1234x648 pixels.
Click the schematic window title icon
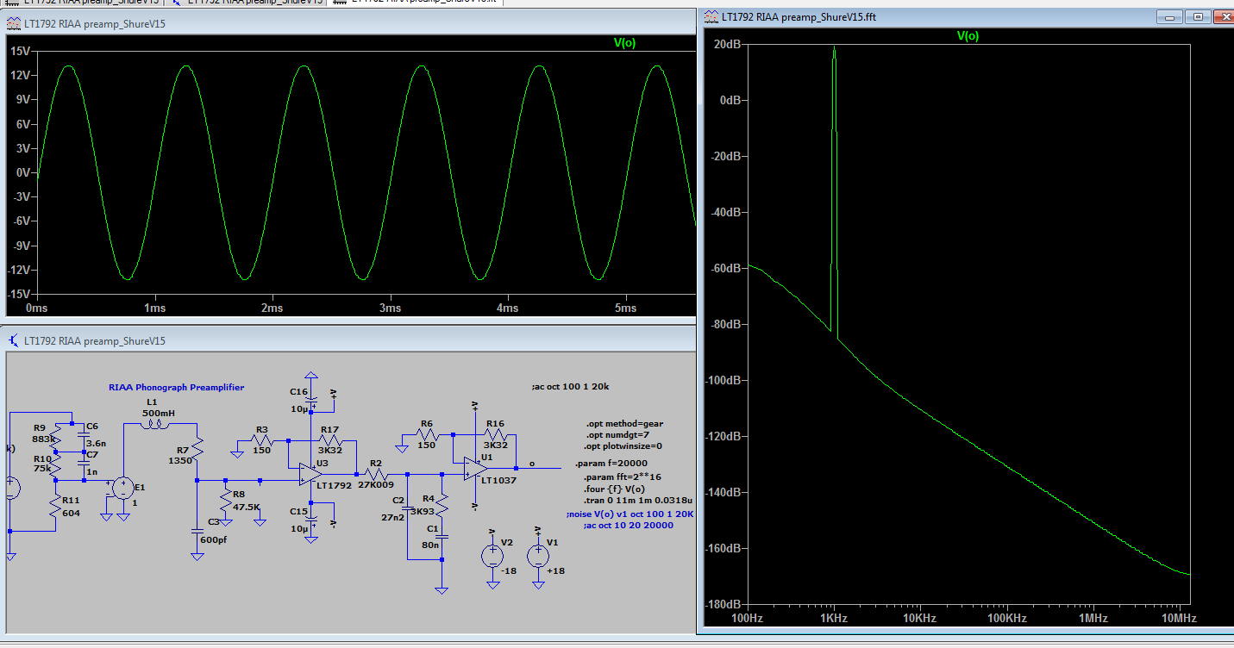(x=15, y=340)
